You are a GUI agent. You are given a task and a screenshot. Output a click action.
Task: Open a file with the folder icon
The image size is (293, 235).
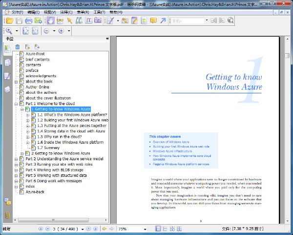(9, 21)
